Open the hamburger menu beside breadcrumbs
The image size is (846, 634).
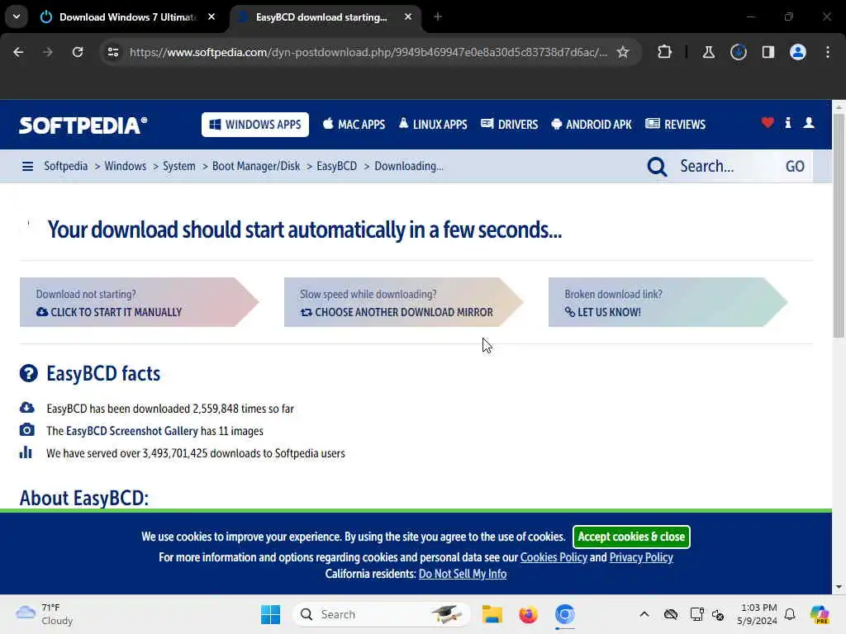[x=27, y=166]
